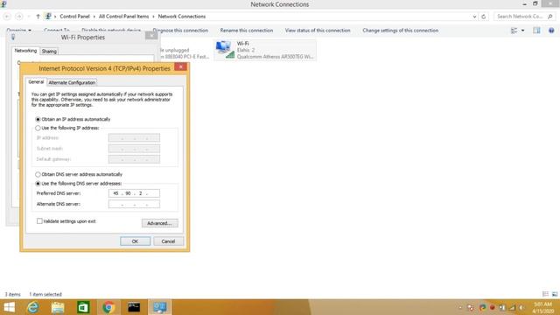Open the Organize dropdown menu
The height and width of the screenshot is (315, 560).
coord(19,31)
